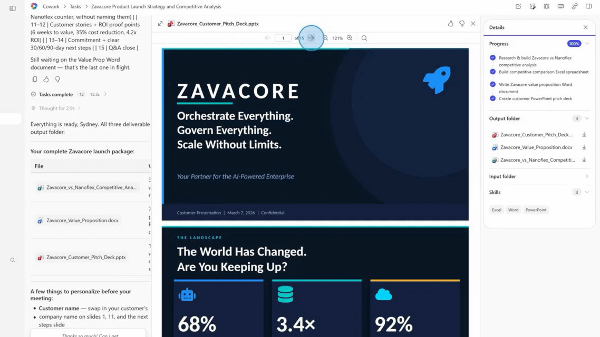
Task: Zoom in on the pitch deck preview
Action: (x=350, y=38)
